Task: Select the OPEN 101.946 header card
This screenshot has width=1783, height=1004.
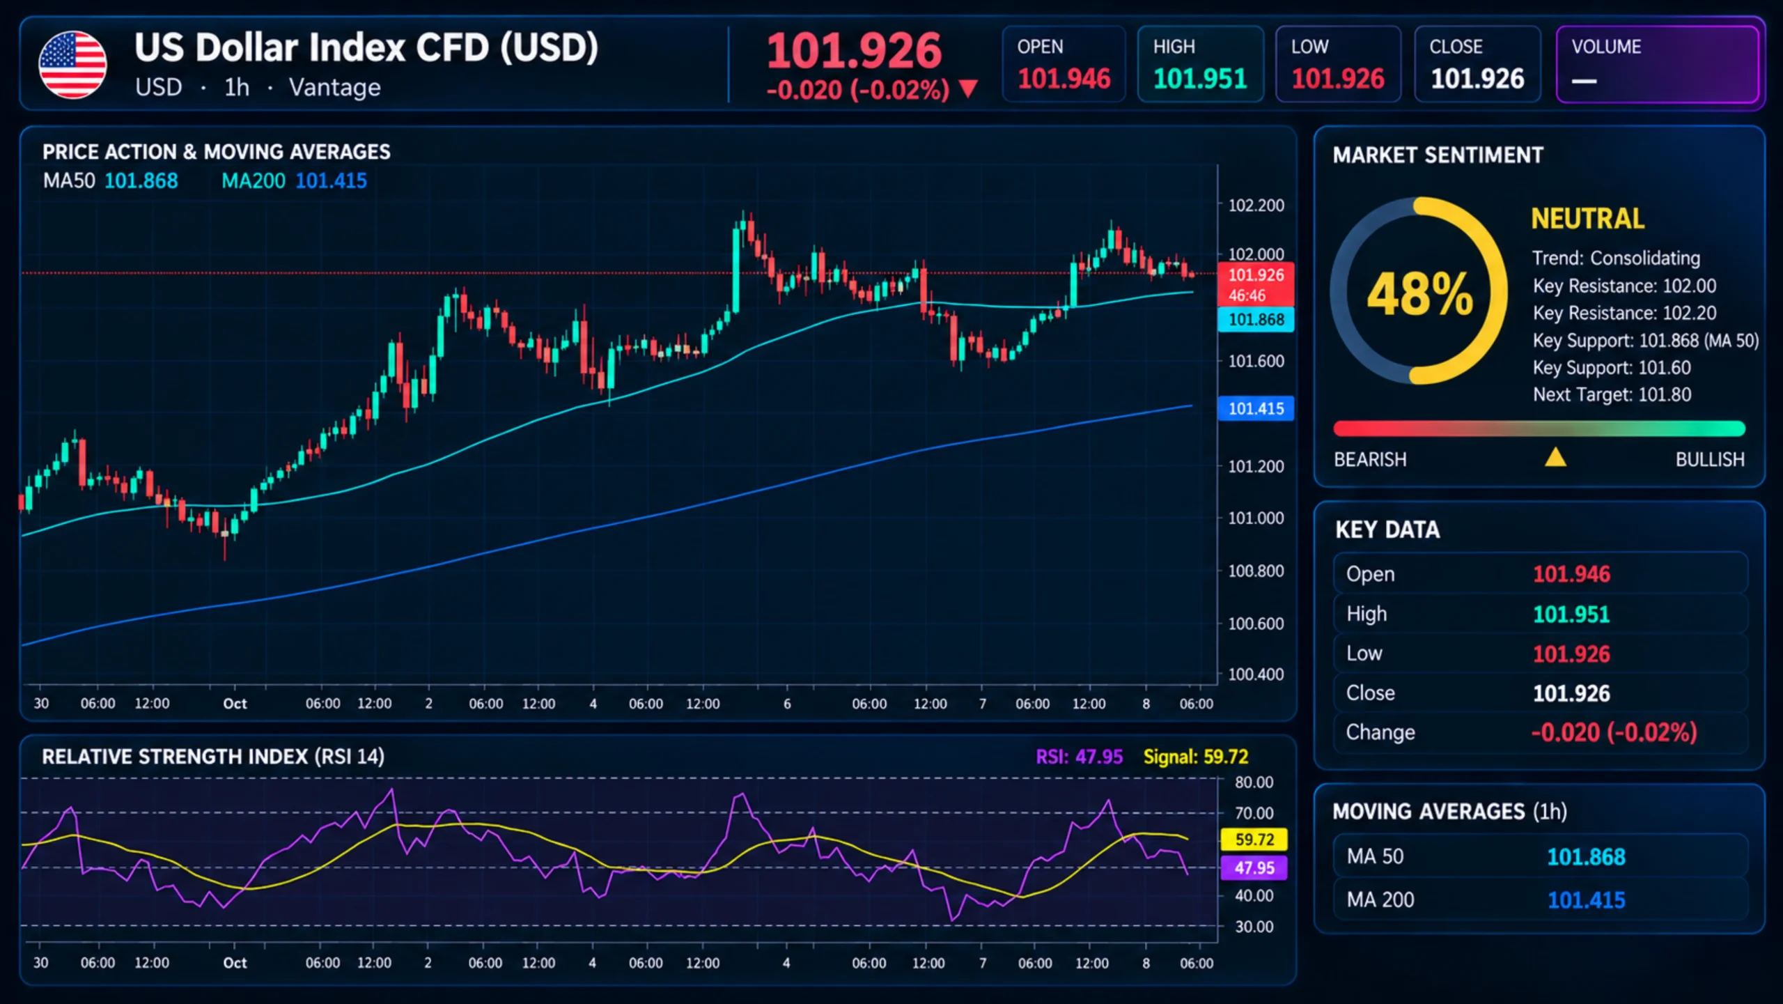Action: [1064, 64]
